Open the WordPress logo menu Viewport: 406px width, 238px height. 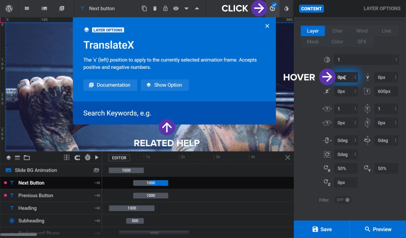9,9
